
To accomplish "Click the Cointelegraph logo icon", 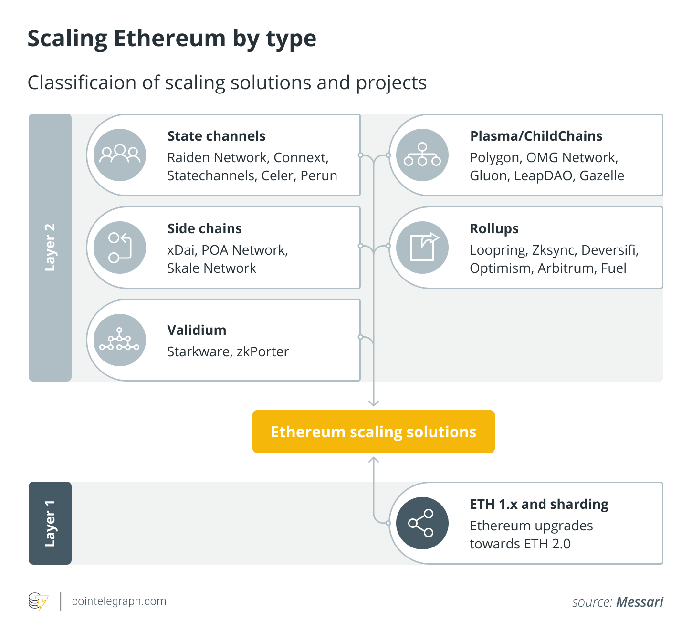I will click(38, 601).
